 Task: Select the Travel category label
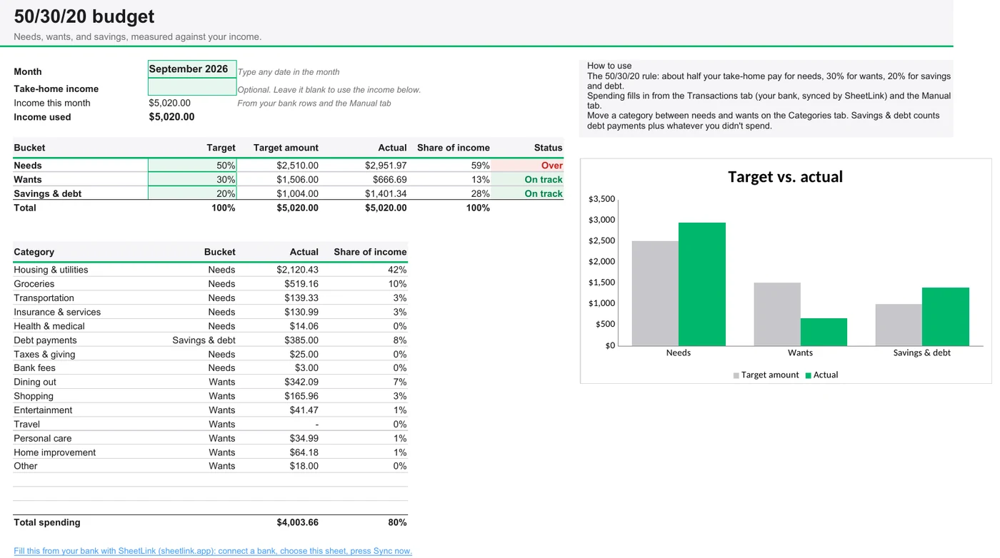point(27,424)
